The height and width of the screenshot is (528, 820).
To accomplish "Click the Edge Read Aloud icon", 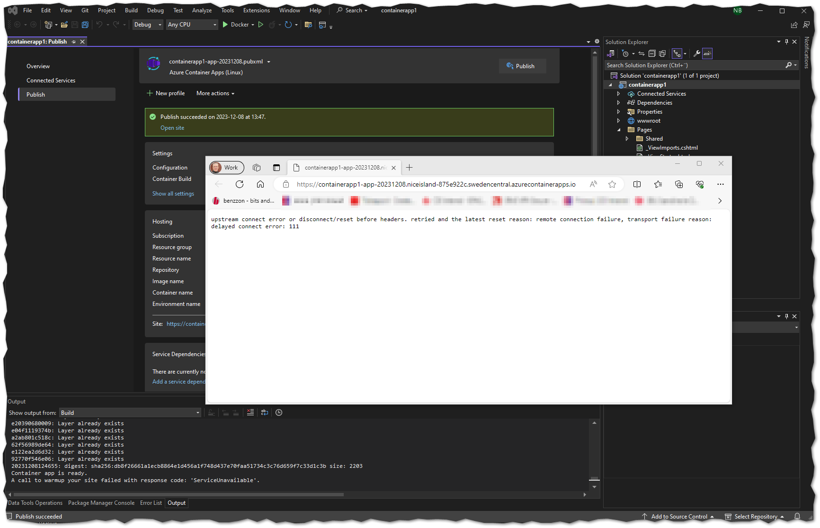I will (593, 184).
